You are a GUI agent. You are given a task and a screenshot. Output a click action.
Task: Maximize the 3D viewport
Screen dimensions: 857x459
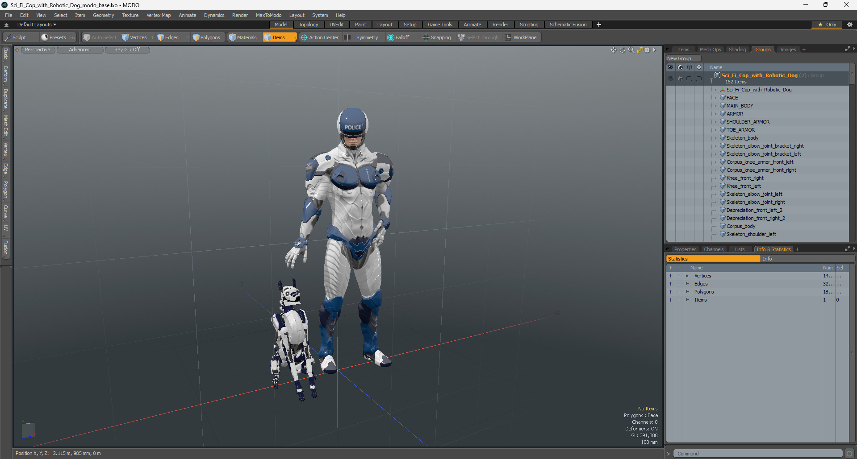click(x=640, y=50)
